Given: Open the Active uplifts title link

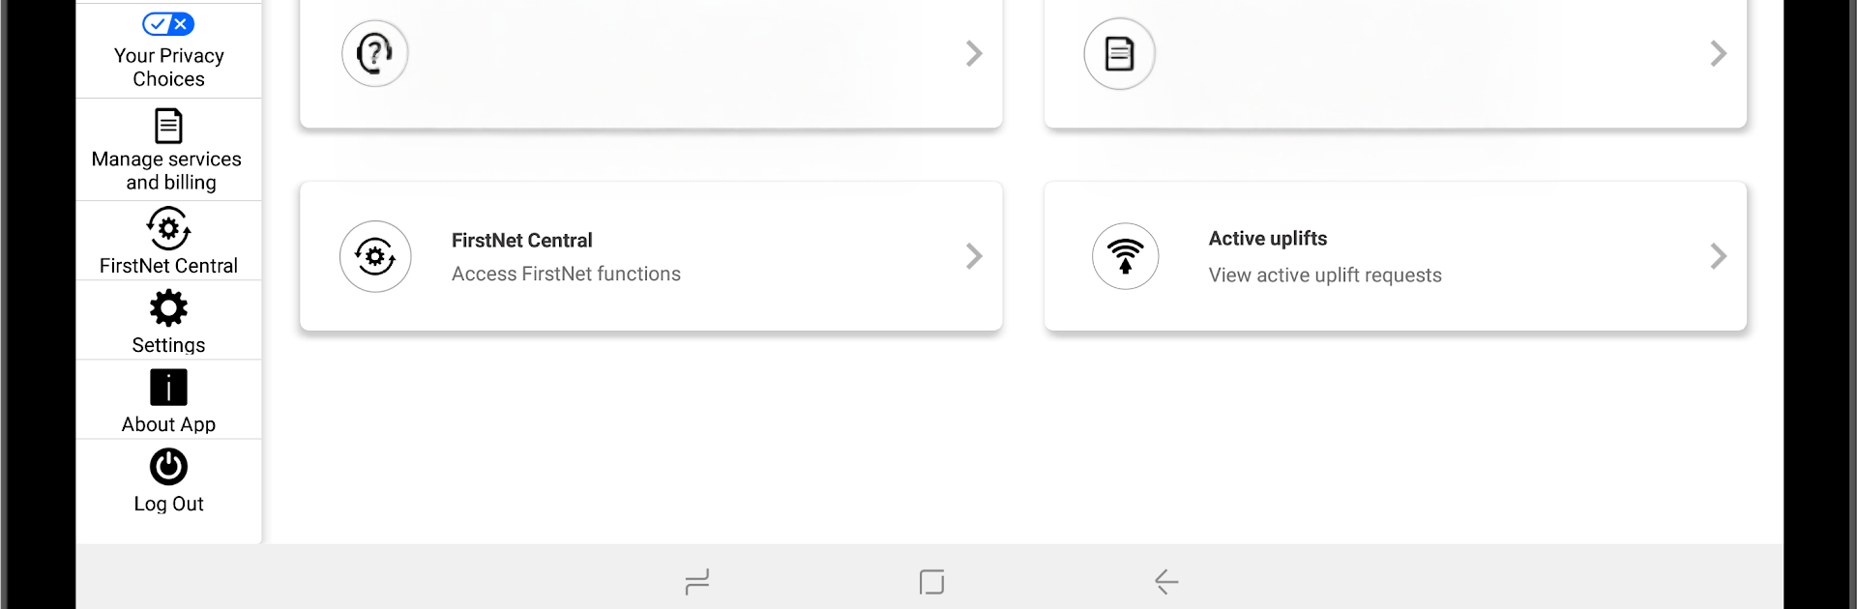Looking at the screenshot, I should tap(1267, 239).
